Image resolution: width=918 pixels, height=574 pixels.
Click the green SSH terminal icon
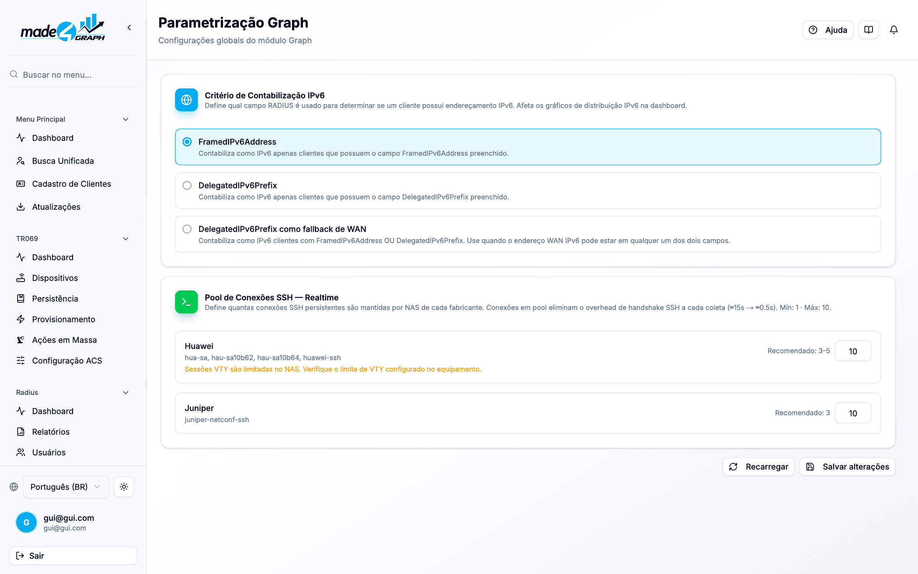point(186,302)
